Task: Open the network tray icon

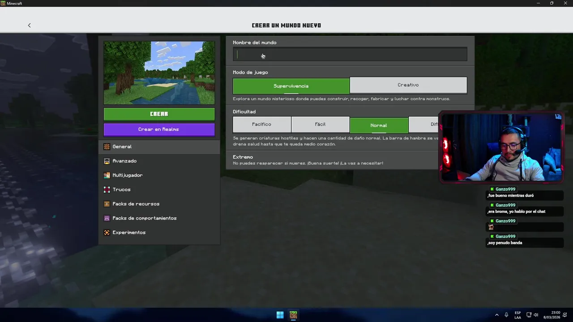Action: (x=529, y=315)
